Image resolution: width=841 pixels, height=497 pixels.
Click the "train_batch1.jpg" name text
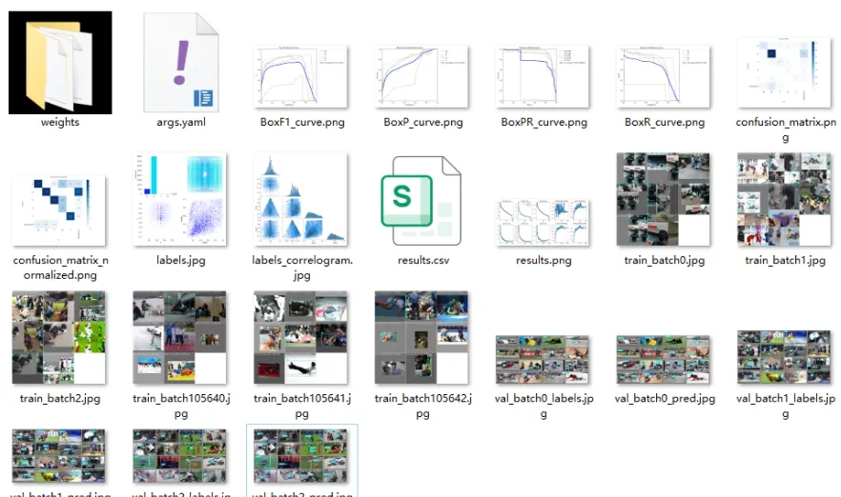coord(786,260)
